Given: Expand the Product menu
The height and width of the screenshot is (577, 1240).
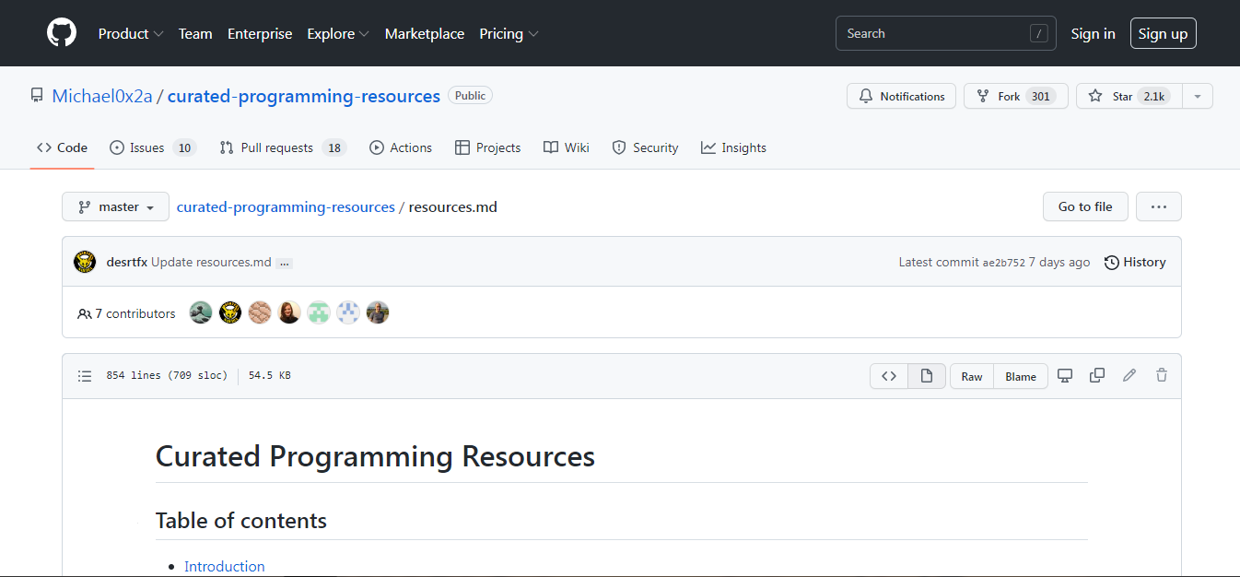Looking at the screenshot, I should 131,33.
